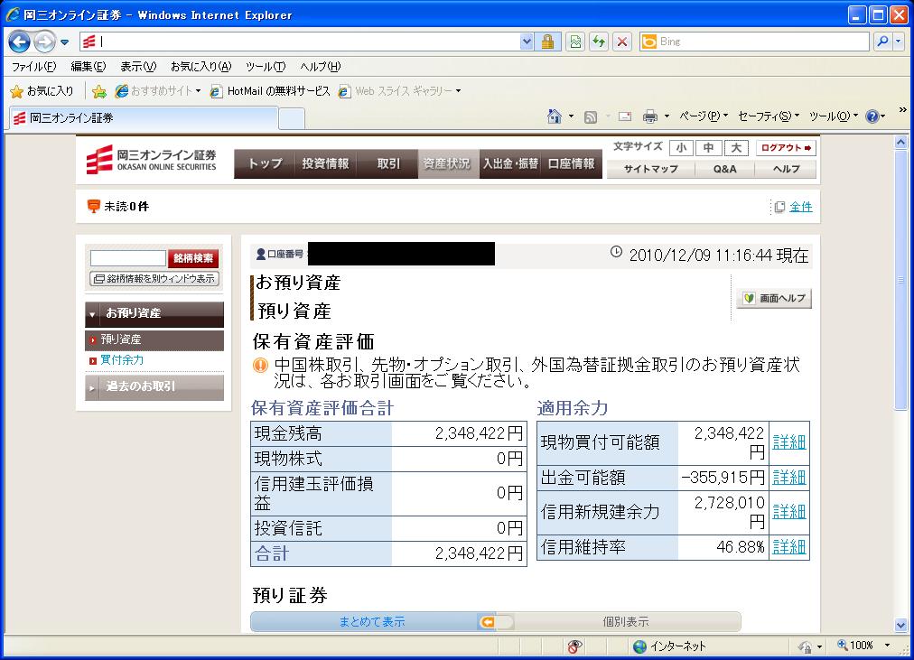Select small font size 小 button
The image size is (914, 660).
click(681, 148)
